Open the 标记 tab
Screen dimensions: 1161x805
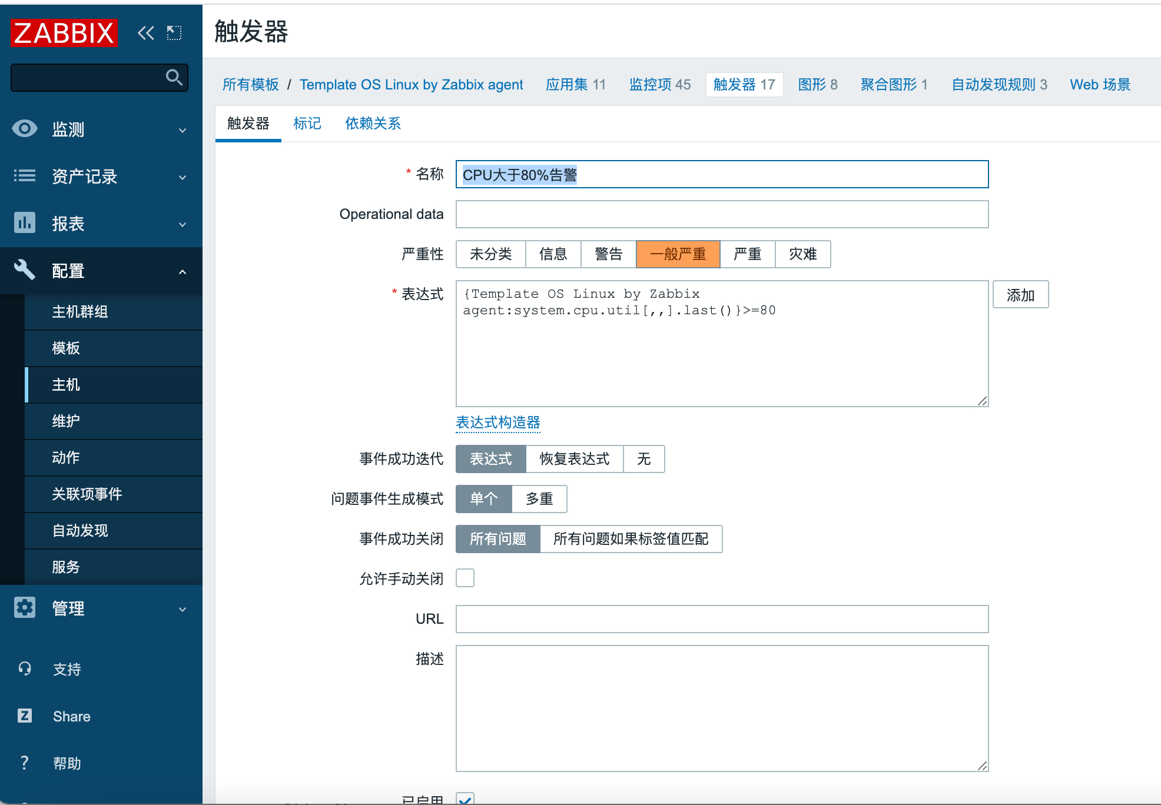(x=307, y=123)
